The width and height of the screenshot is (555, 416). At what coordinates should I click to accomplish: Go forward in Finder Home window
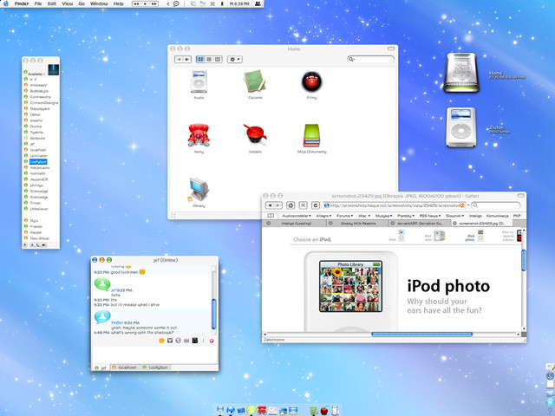point(187,60)
